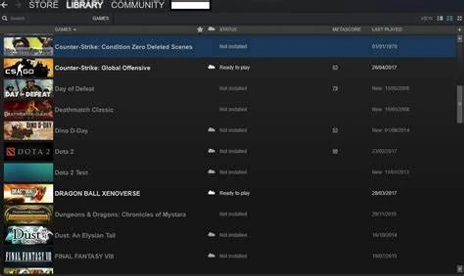Switch to the list view icon
This screenshot has height=276, width=464.
(449, 18)
